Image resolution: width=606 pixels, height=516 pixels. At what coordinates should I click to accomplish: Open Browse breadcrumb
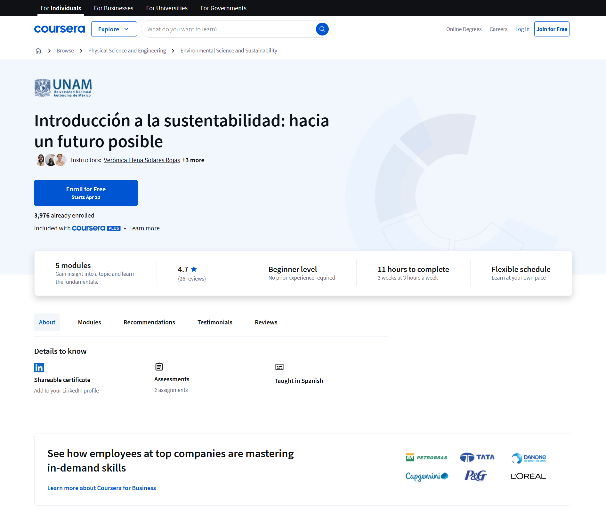tap(65, 51)
